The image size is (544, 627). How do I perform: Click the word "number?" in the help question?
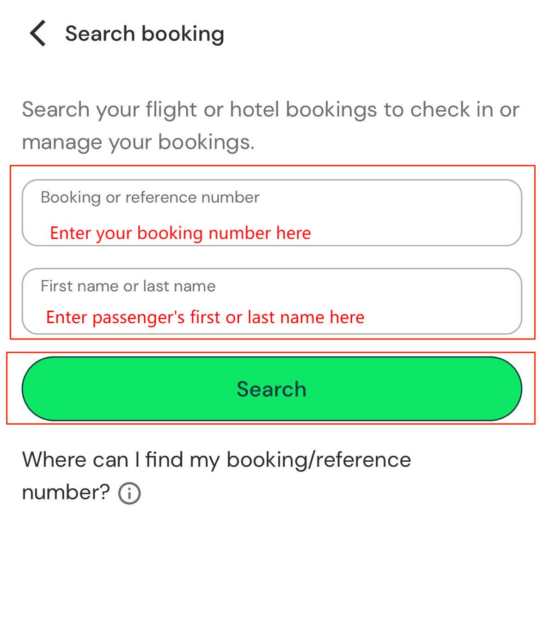(x=66, y=492)
